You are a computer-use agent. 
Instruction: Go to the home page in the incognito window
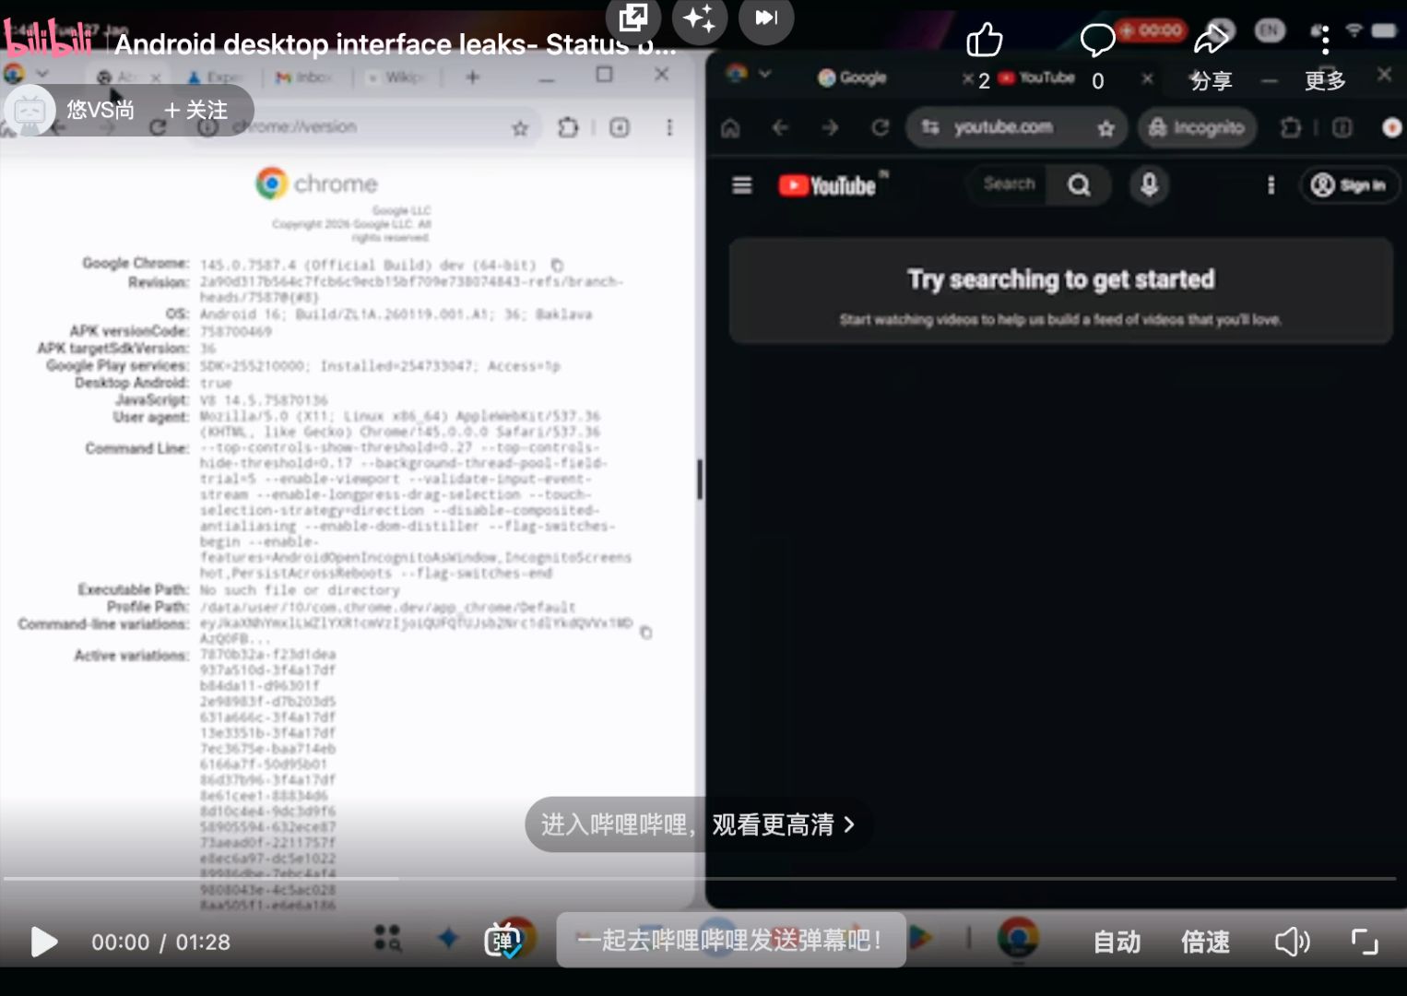tap(730, 127)
